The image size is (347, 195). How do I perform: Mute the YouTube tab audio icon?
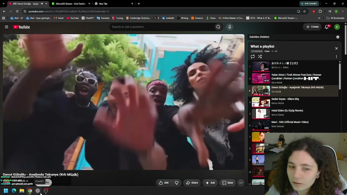[42, 4]
